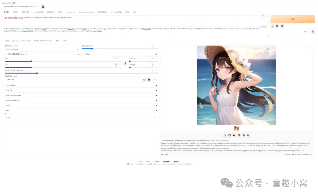This screenshot has height=196, width=318.
Task: Open the Infinite Zoom tab
Action: (x=70, y=12)
